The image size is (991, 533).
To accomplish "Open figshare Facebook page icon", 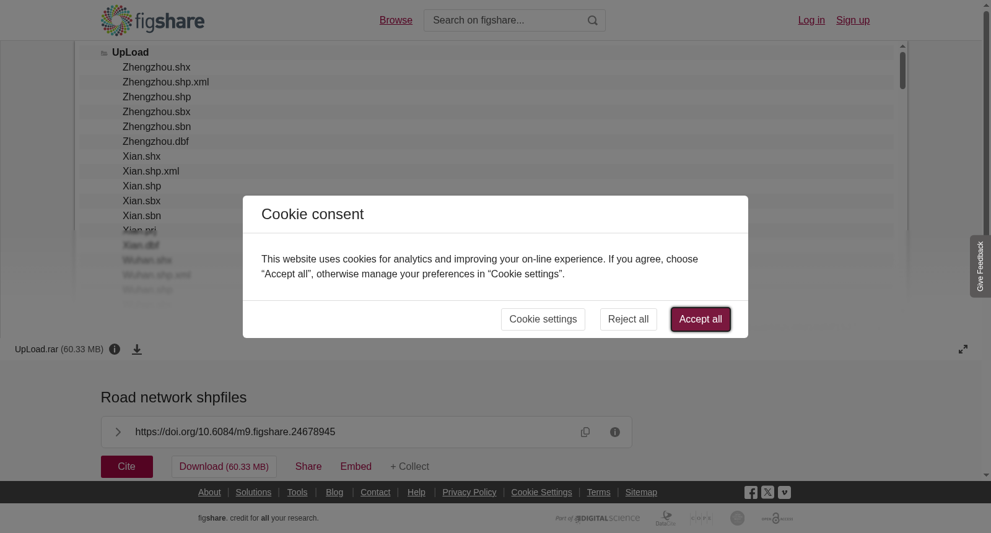I will point(751,493).
